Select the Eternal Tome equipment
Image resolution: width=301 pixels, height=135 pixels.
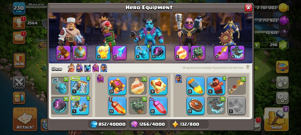pos(117,86)
